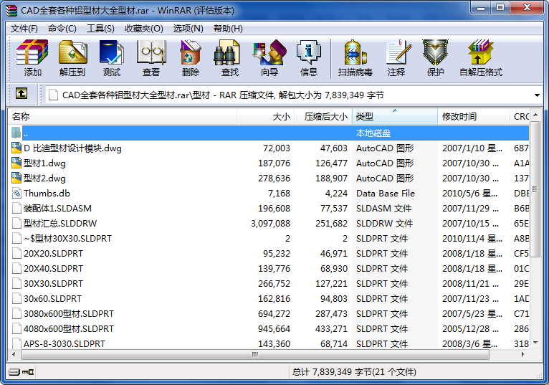Click the SLDASM 文件 type cell
The height and width of the screenshot is (385, 549).
pos(383,209)
